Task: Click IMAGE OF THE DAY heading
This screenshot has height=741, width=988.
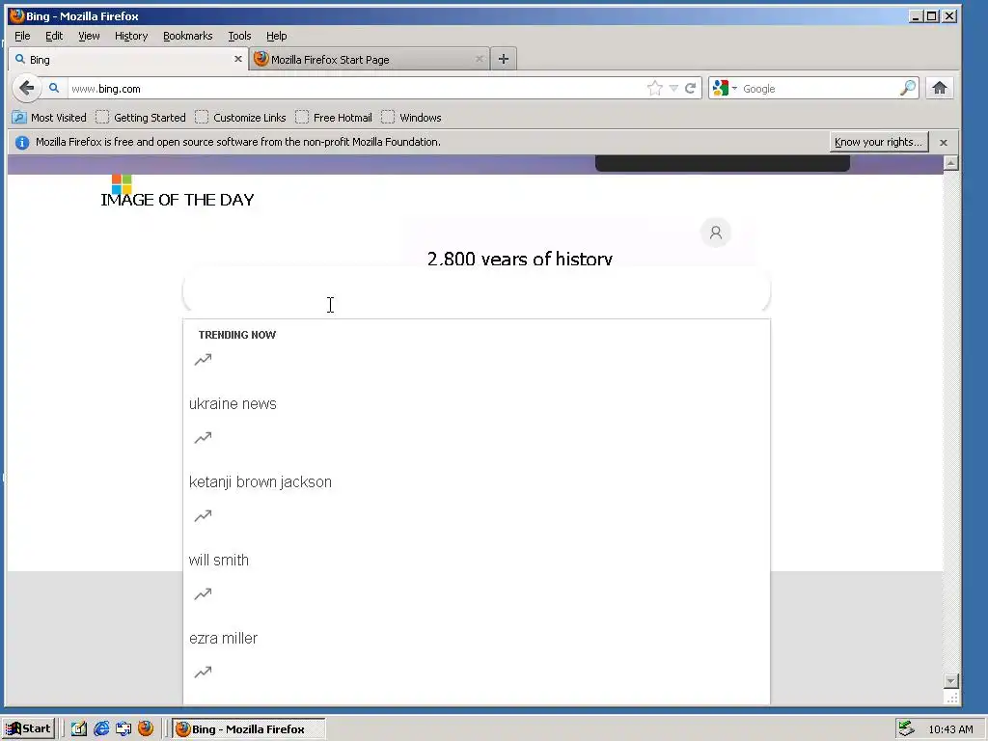Action: tap(178, 200)
